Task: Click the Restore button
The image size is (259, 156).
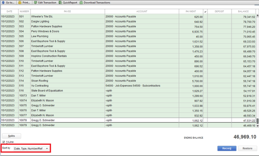Action: 247,148
